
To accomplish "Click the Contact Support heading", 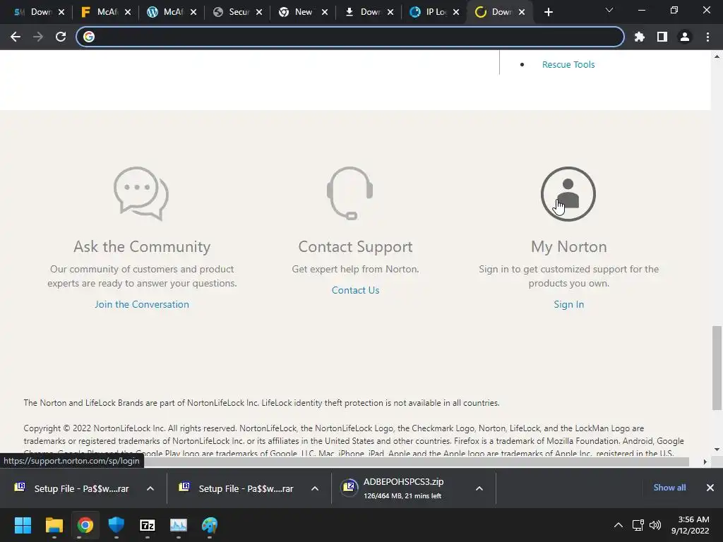I will pos(356,246).
